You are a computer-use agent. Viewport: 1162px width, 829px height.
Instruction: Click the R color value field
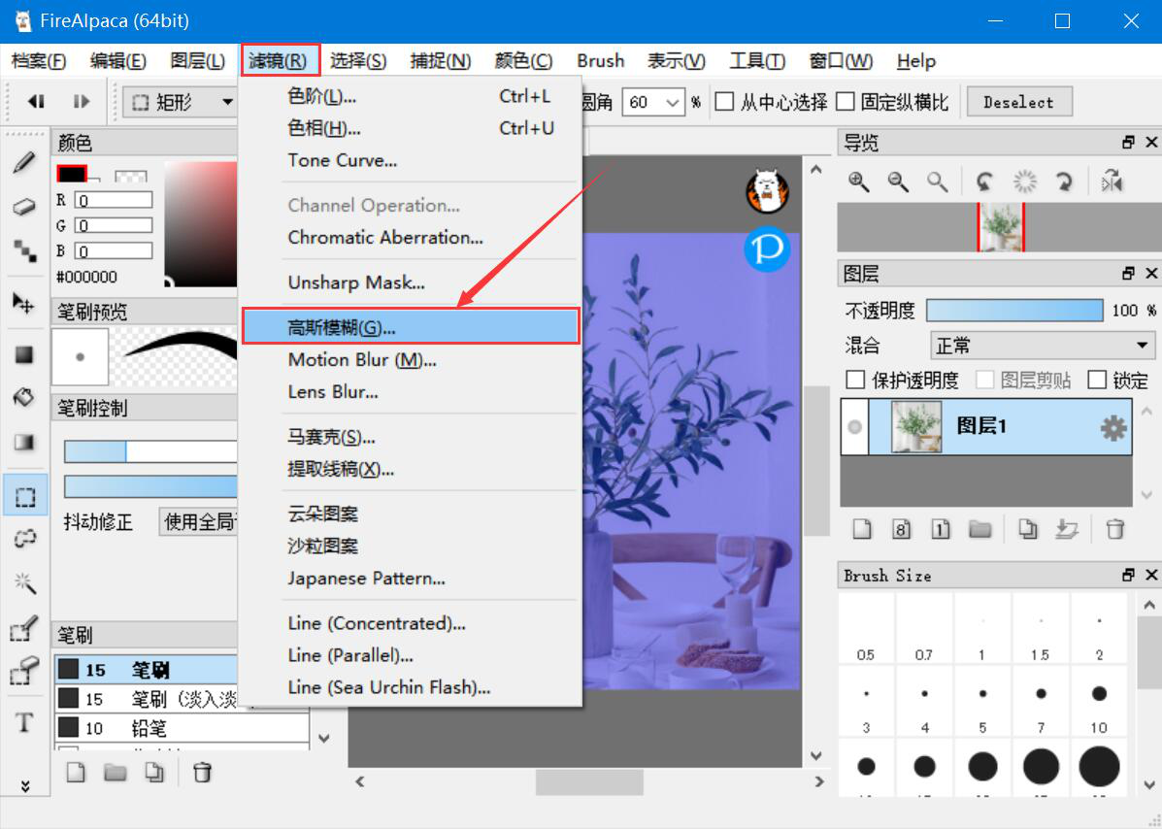[114, 200]
